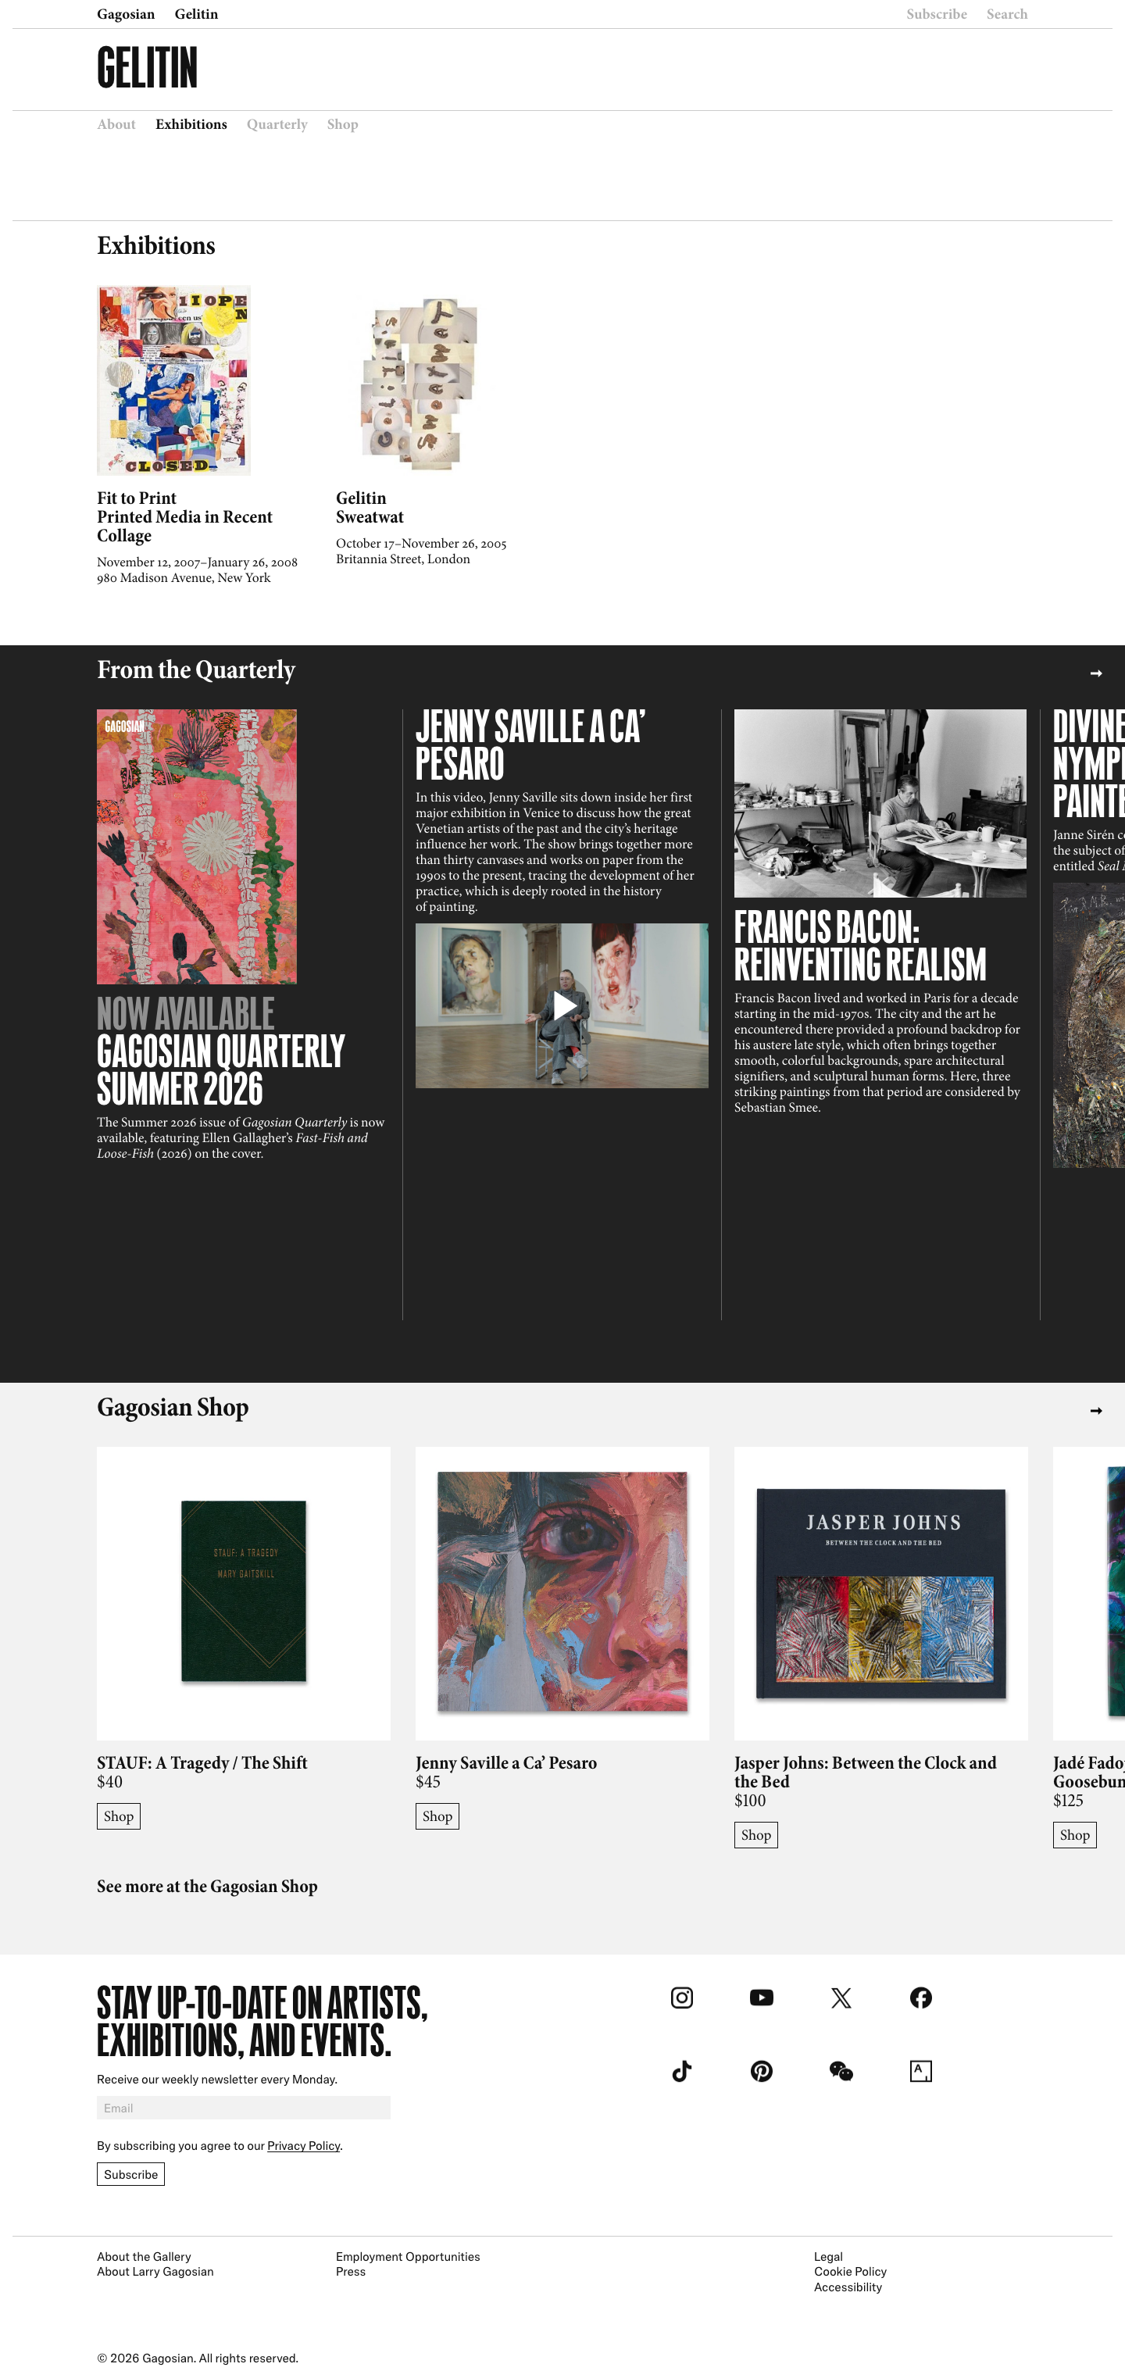The width and height of the screenshot is (1125, 2378).
Task: Click the Gagosian Shop heading
Action: (x=173, y=1408)
